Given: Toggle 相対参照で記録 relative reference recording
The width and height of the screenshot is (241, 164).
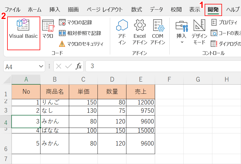Looking at the screenshot, I should (80, 33).
